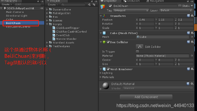Toggle the Static checkbox
197x111 pixels.
[180, 6]
